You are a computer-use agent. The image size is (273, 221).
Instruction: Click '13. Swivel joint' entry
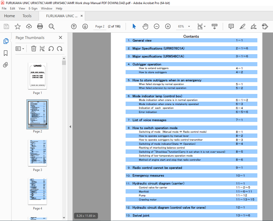(191, 215)
